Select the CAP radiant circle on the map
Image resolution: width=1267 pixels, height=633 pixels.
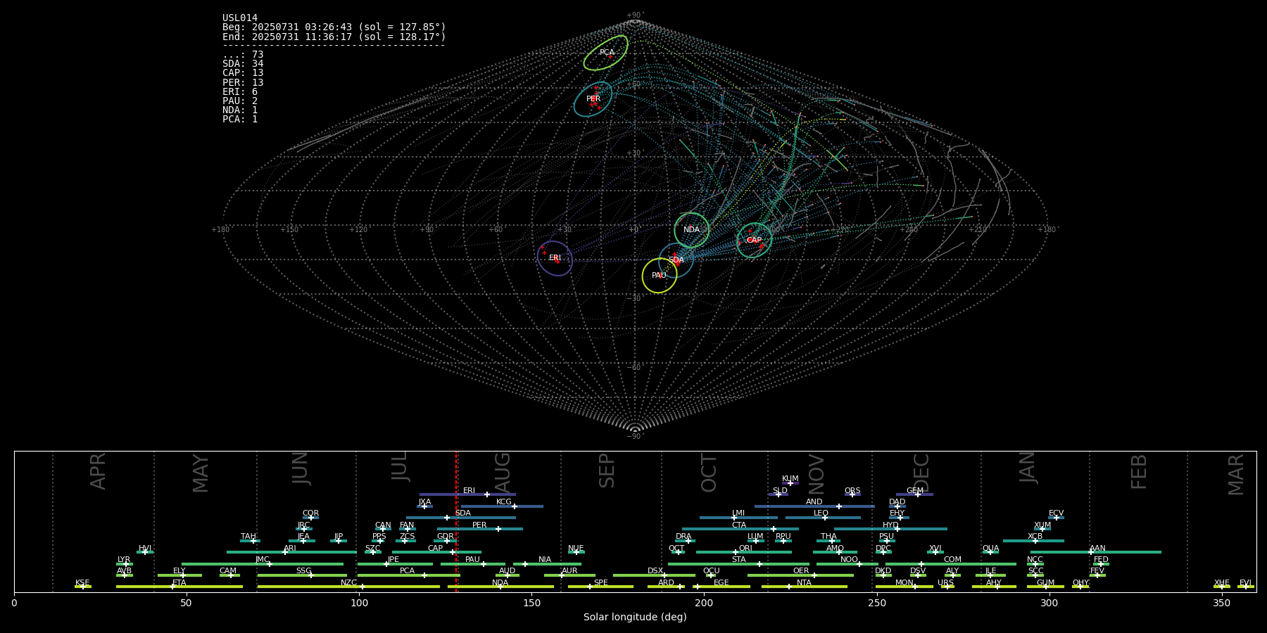[x=754, y=241]
